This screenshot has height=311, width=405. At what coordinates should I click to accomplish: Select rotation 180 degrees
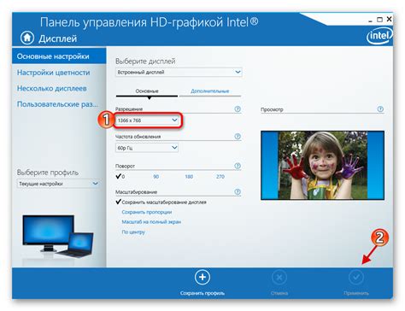click(x=189, y=177)
